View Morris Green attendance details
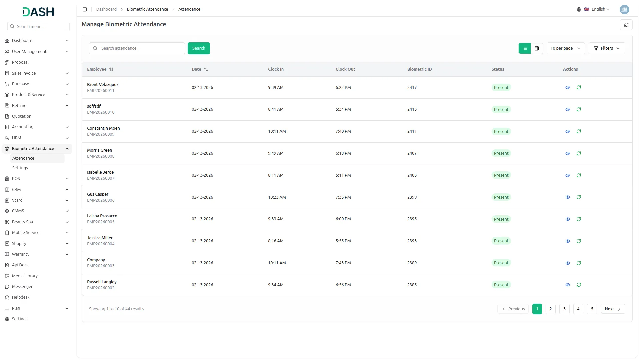Image resolution: width=640 pixels, height=360 pixels. 567,154
